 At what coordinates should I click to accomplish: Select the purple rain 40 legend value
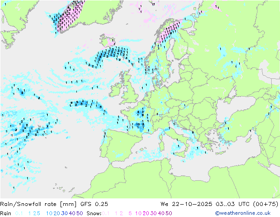[72, 213]
